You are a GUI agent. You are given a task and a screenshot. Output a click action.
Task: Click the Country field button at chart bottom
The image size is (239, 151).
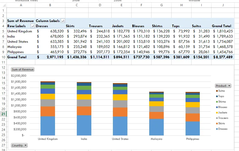(x=19, y=145)
